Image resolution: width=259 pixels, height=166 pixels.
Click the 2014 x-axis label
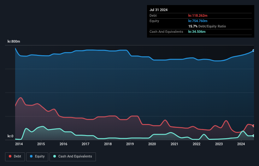pyautogui.click(x=19, y=144)
